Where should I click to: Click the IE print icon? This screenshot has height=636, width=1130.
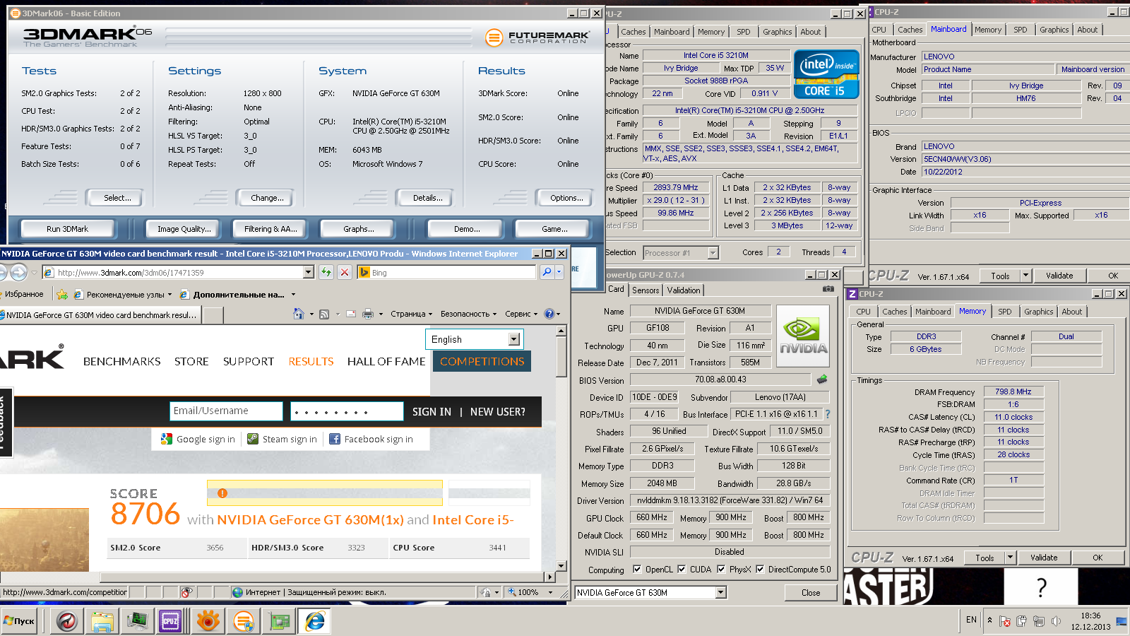coord(368,314)
